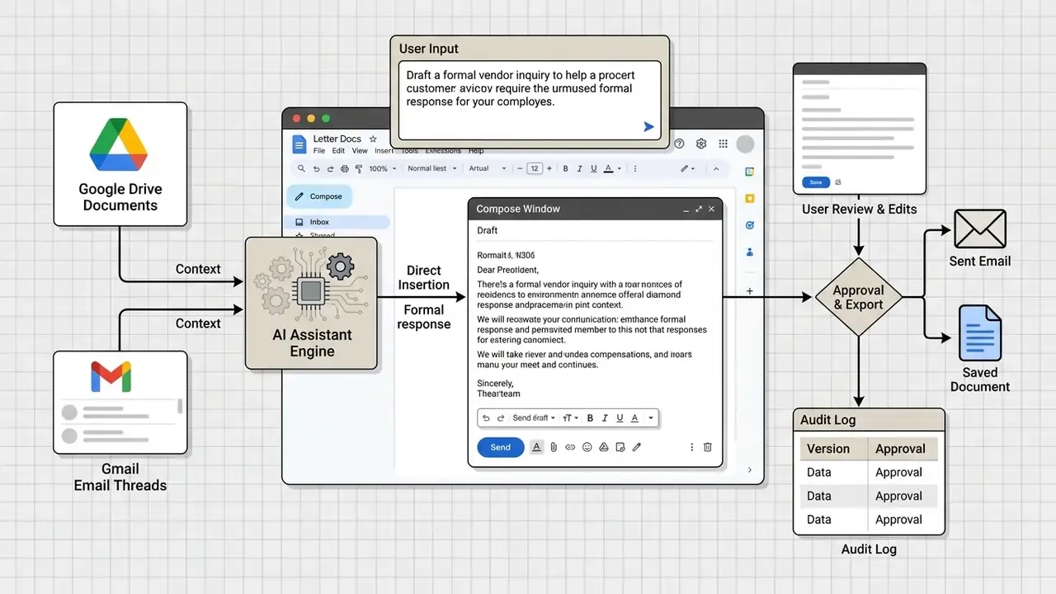Open the Send draft dropdown in Compose Window
This screenshot has height=594, width=1056.
[534, 418]
